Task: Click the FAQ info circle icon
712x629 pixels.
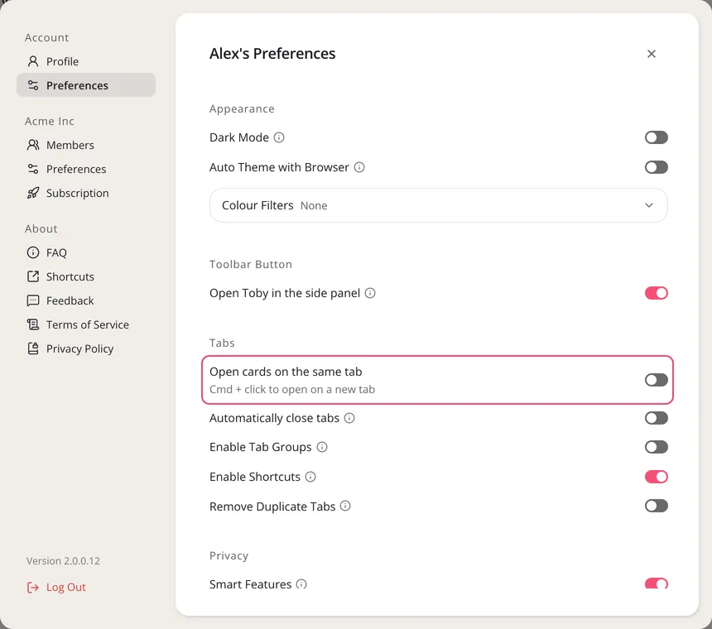Action: (32, 252)
